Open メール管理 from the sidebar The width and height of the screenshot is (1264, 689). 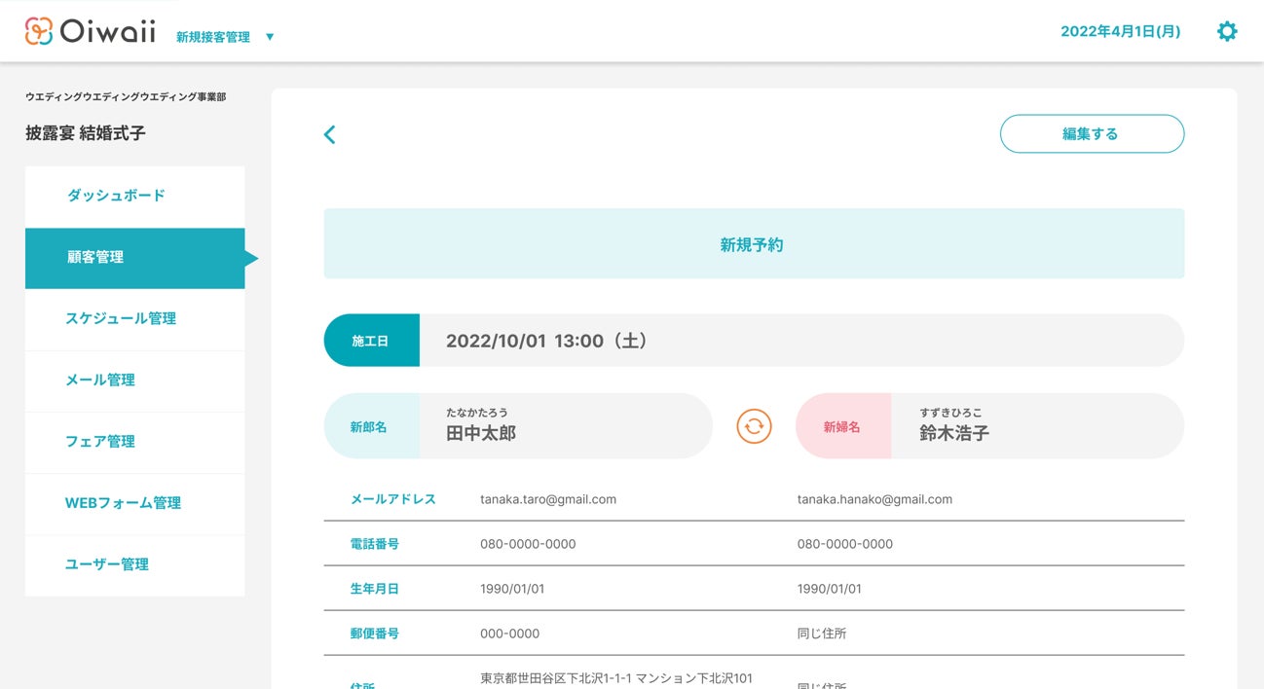tap(100, 381)
